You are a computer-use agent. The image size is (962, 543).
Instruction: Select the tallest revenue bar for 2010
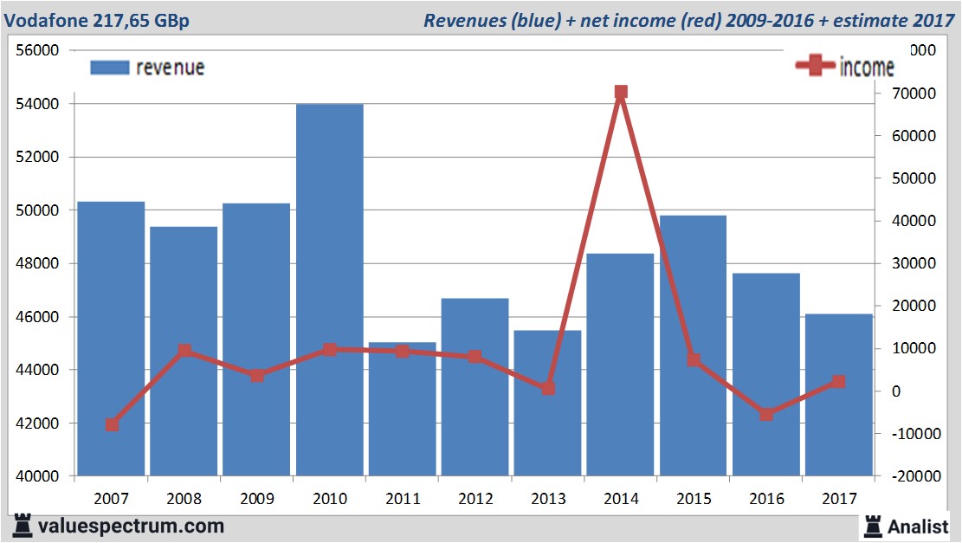click(329, 289)
